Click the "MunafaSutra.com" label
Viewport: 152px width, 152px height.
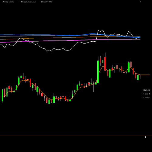pos(28,2)
